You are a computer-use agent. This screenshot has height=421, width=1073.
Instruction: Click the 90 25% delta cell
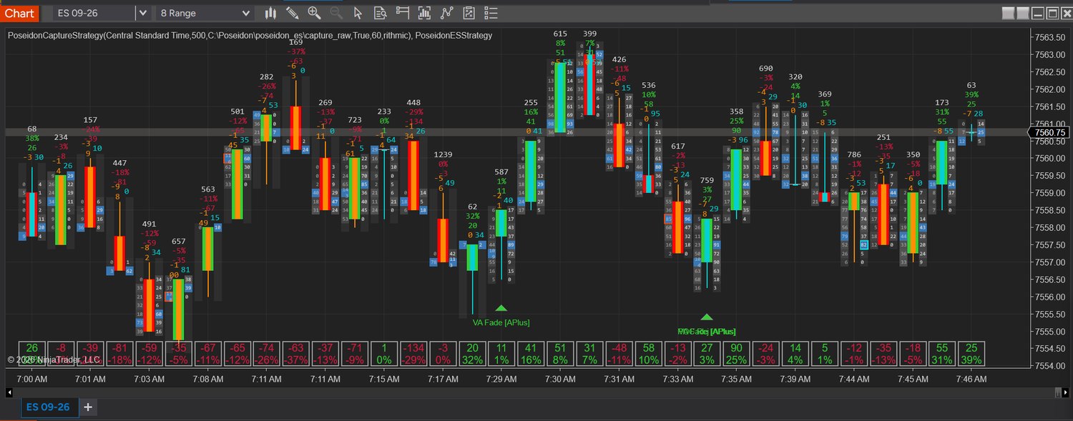click(737, 353)
